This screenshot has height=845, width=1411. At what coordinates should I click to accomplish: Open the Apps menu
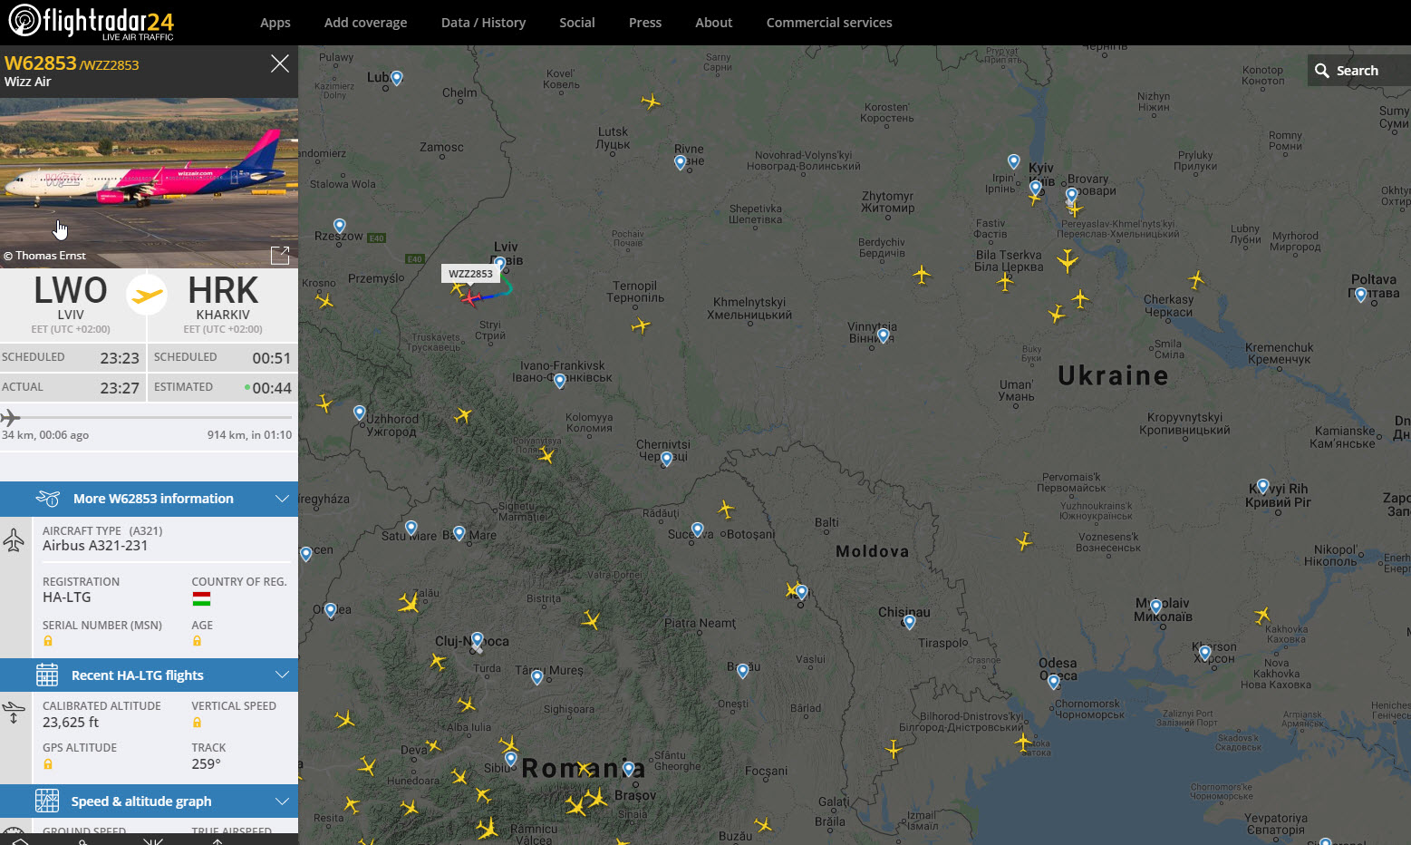pyautogui.click(x=275, y=23)
